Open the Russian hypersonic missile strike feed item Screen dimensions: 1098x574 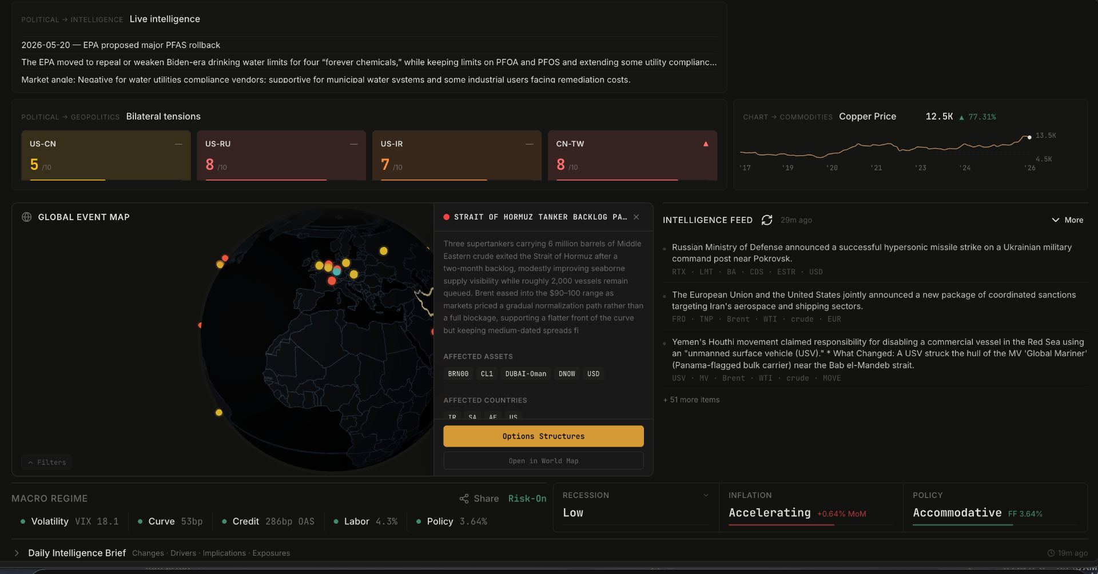pos(875,259)
